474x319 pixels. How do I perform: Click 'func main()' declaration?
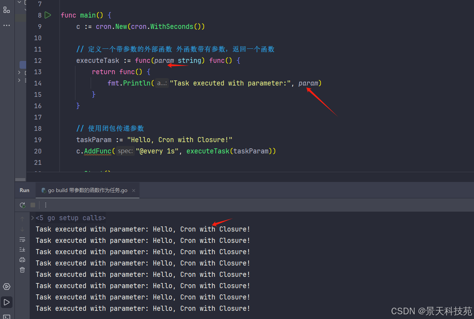(x=82, y=15)
